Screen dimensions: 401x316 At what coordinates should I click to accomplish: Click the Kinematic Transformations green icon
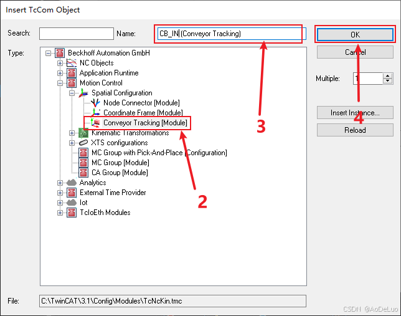83,133
